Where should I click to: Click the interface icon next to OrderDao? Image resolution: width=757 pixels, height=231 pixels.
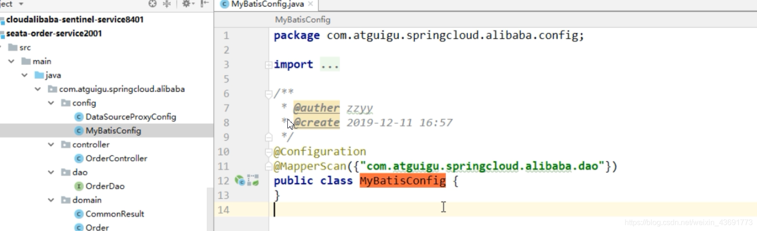[79, 186]
